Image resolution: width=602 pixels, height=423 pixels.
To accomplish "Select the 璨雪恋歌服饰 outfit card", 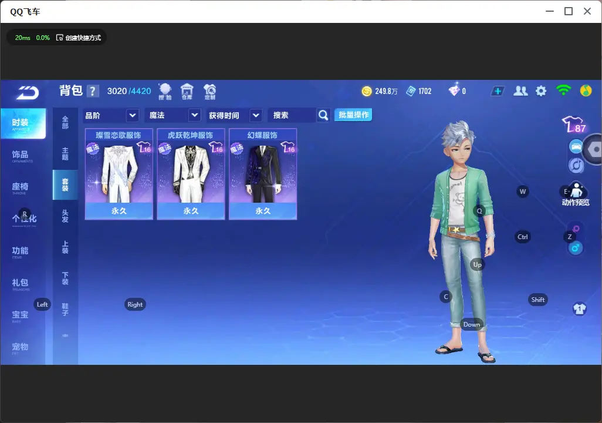I will click(119, 174).
